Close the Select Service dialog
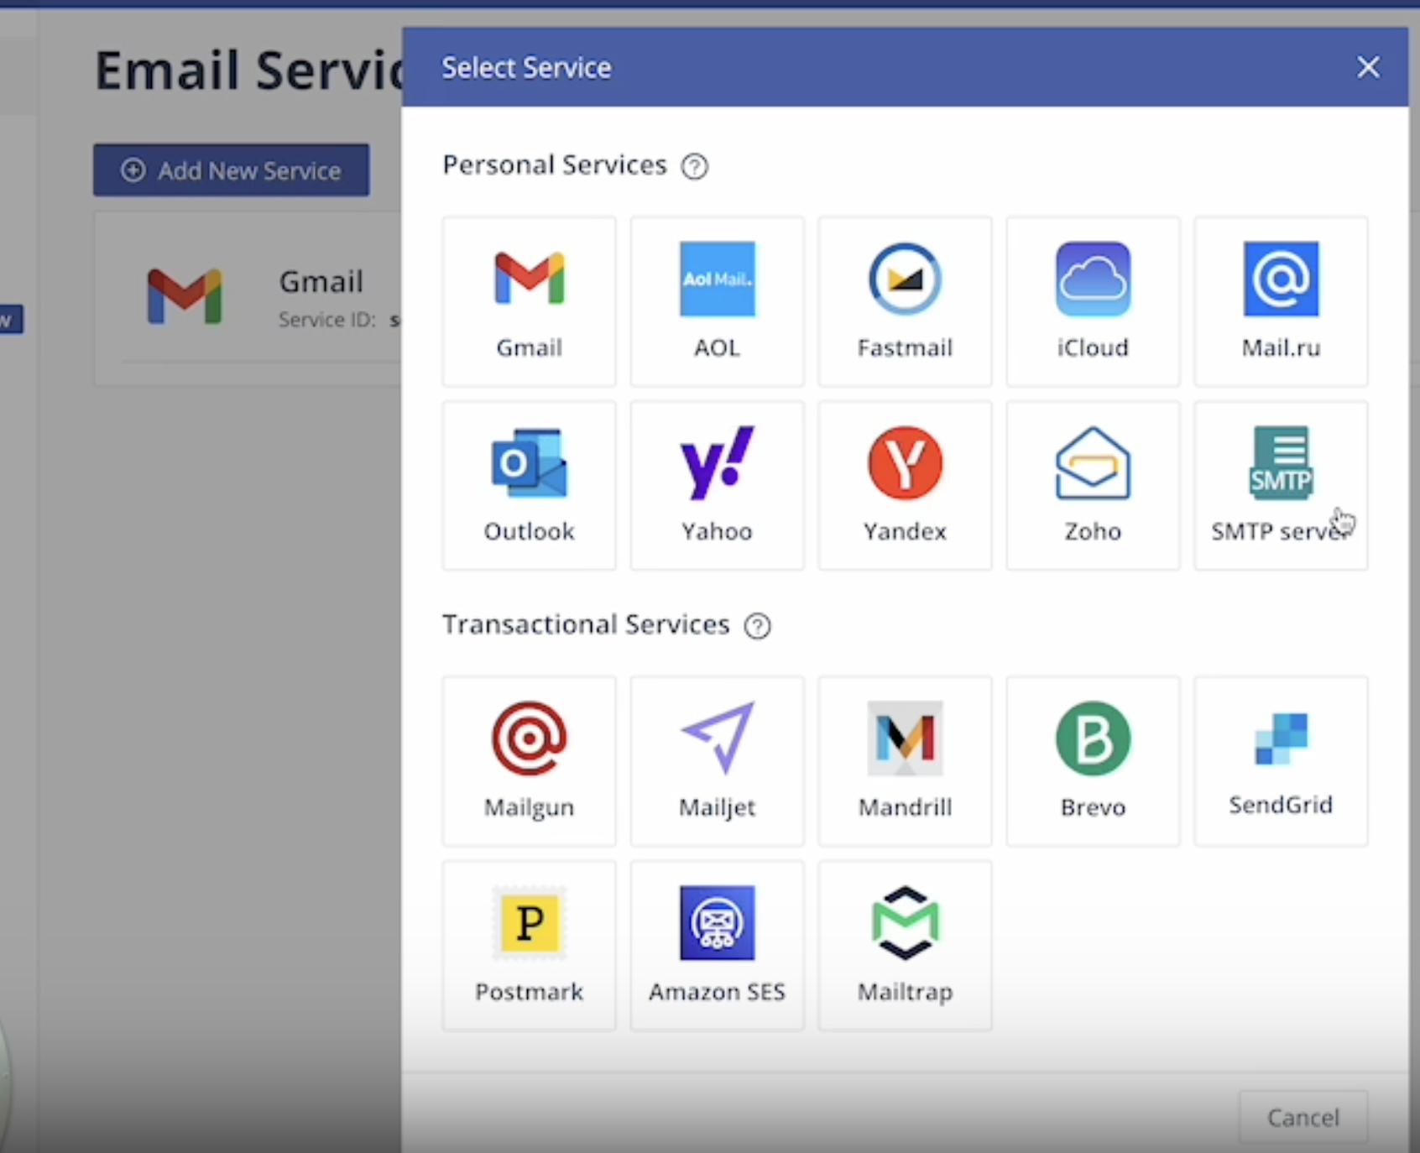Viewport: 1420px width, 1153px height. (x=1368, y=67)
